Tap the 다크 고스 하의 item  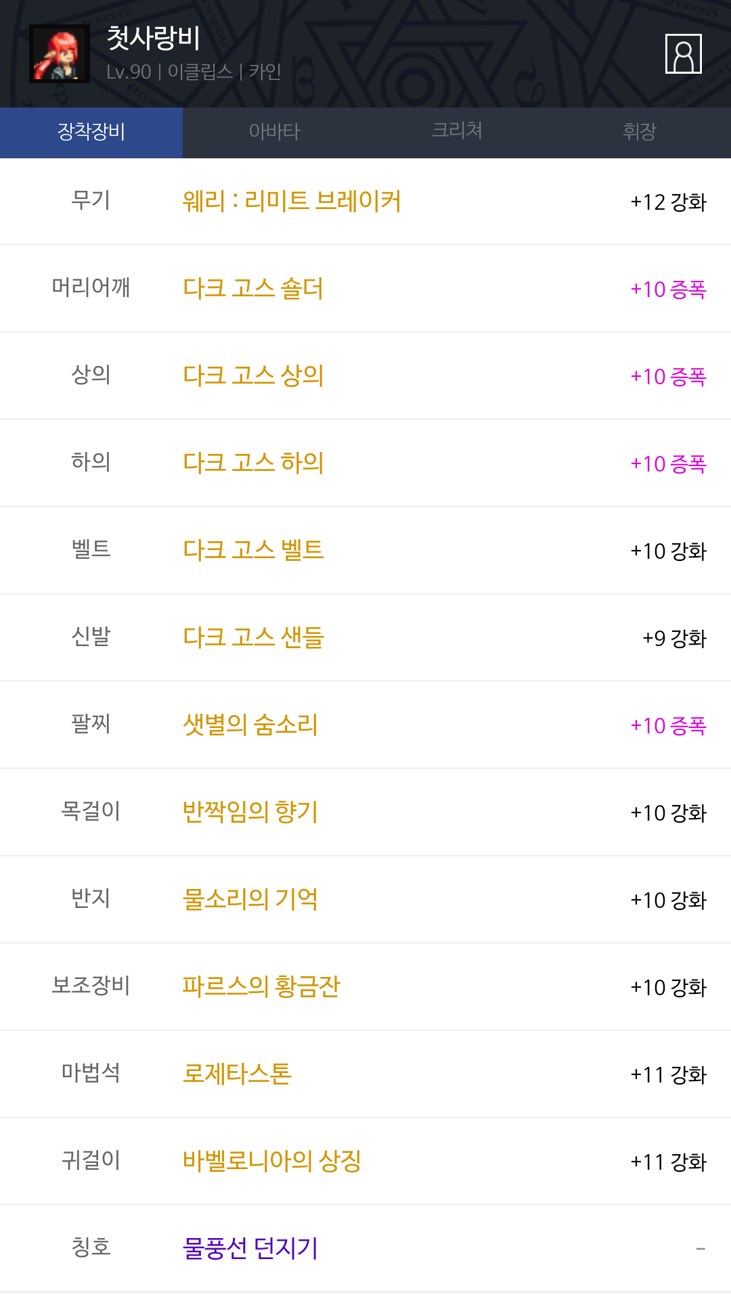(x=253, y=463)
